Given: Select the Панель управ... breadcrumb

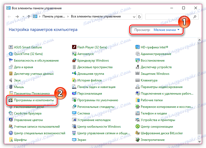Looking at the screenshot, I should point(54,16).
